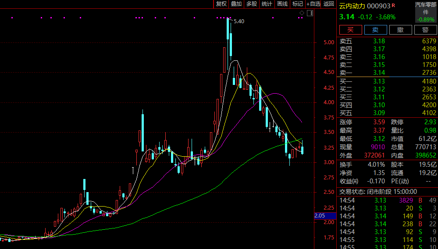Open the 叠加 overlay option
Image resolution: width=438 pixels, height=249 pixels.
pos(236,4)
